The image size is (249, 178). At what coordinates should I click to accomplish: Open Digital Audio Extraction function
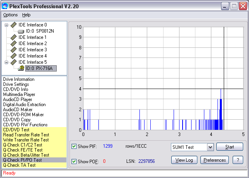pyautogui.click(x=24, y=105)
